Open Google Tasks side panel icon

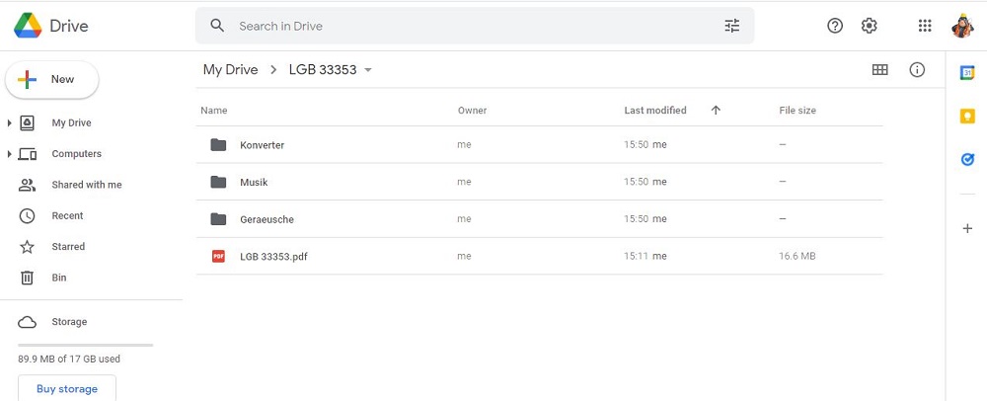click(967, 160)
